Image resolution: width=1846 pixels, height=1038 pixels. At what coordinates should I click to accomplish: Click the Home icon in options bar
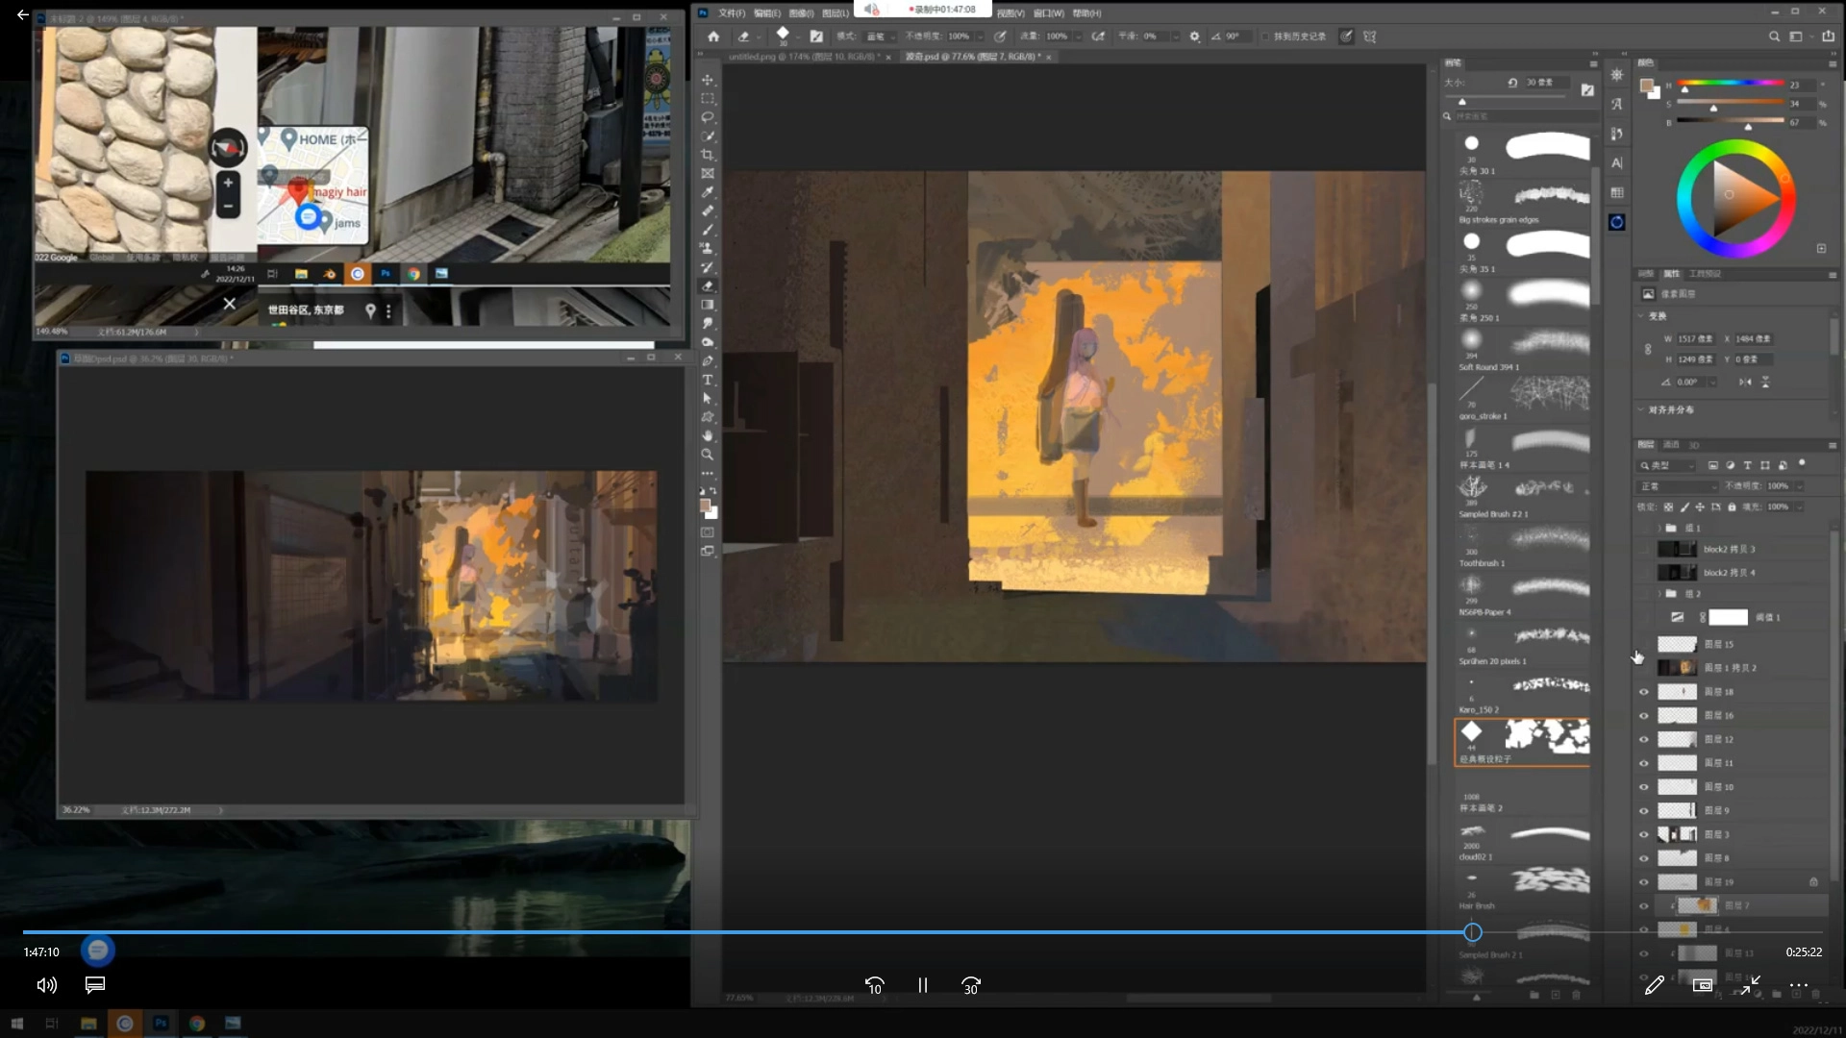pyautogui.click(x=713, y=37)
